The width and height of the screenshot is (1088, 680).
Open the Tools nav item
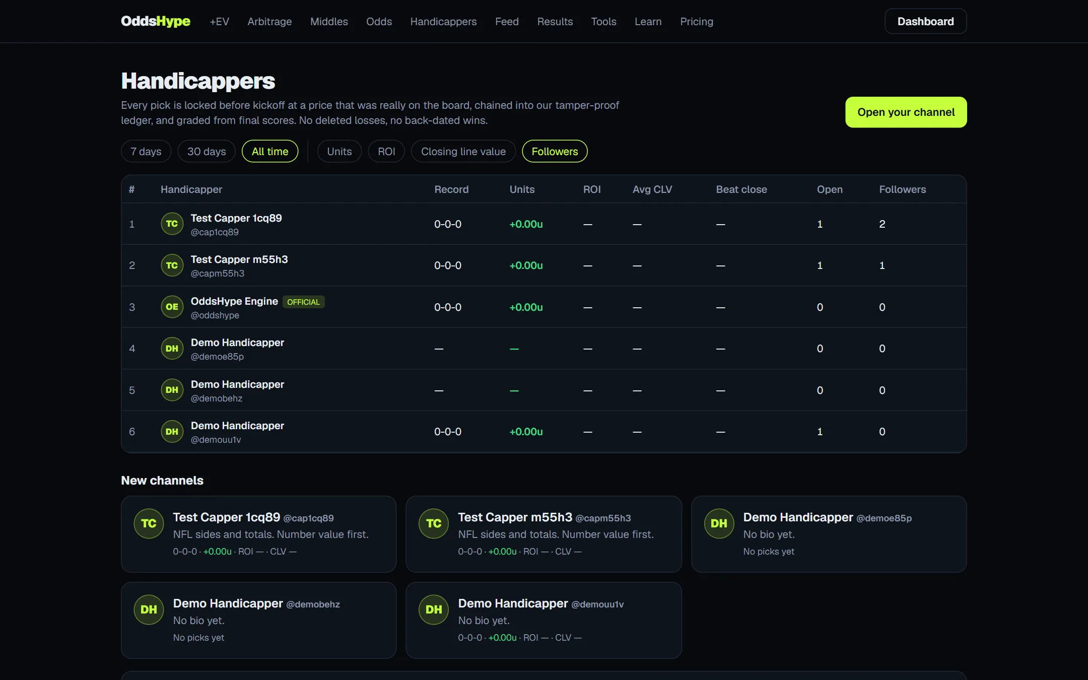[x=603, y=21]
